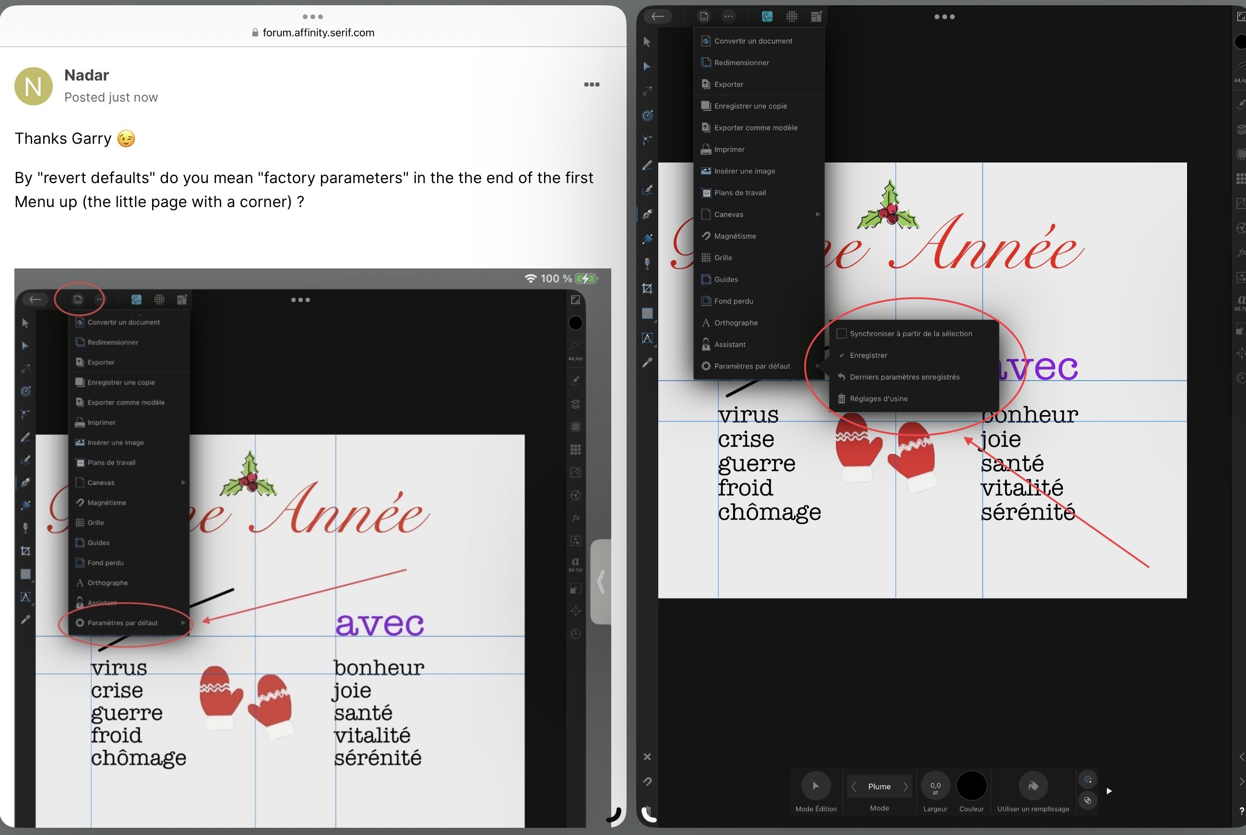Open the Navigator compass studio
This screenshot has width=1246, height=835.
[x=1241, y=354]
